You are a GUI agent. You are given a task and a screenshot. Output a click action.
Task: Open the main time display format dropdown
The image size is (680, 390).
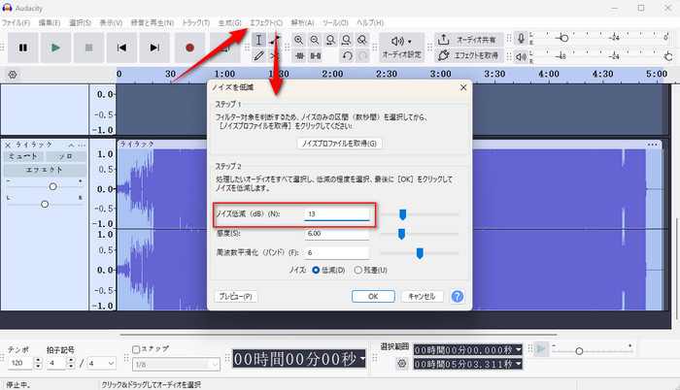[x=362, y=359]
